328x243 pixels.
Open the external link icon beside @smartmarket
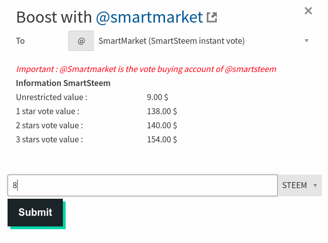pyautogui.click(x=212, y=17)
